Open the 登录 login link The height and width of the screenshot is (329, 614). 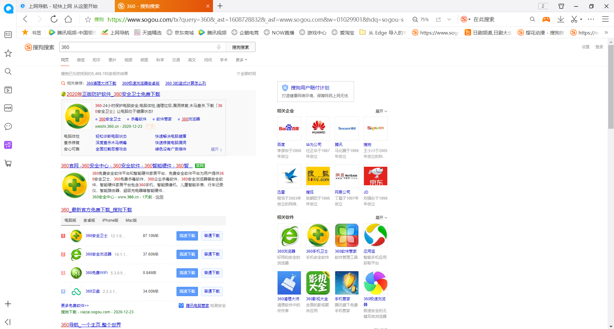tap(599, 47)
